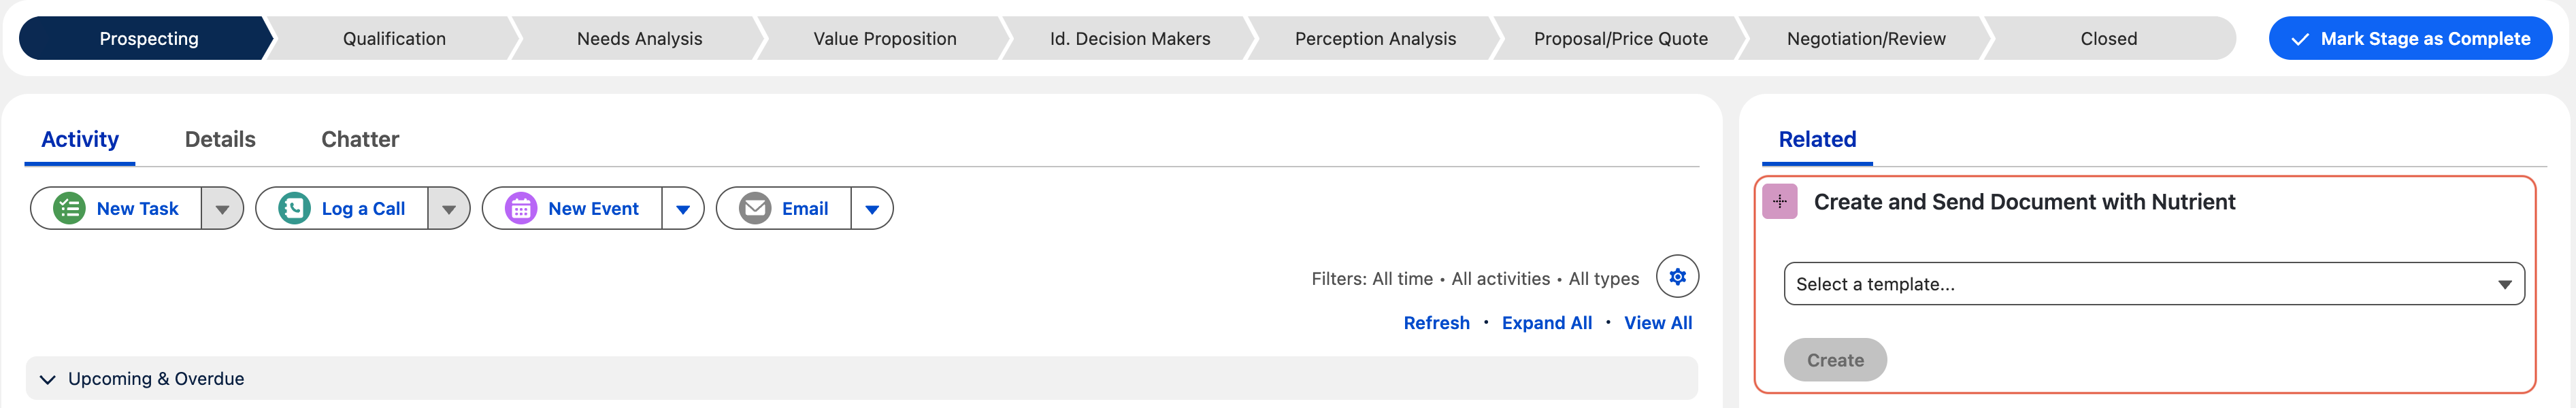Switch to the Chatter tab
Image resolution: width=2576 pixels, height=408 pixels.
360,139
